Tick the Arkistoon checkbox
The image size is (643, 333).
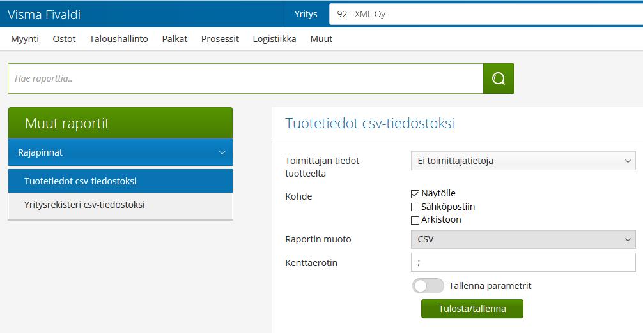pyautogui.click(x=415, y=220)
